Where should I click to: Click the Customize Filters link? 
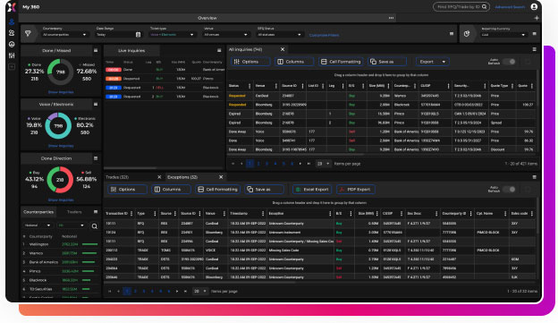click(x=324, y=35)
